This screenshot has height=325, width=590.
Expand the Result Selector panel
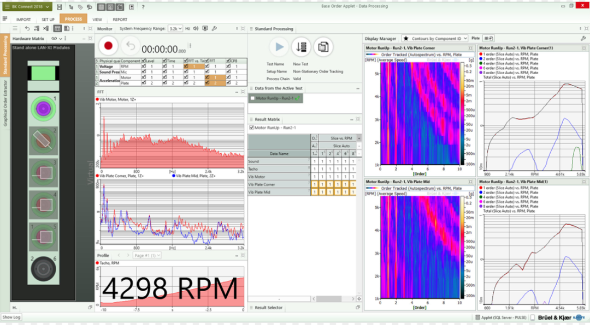click(x=358, y=308)
